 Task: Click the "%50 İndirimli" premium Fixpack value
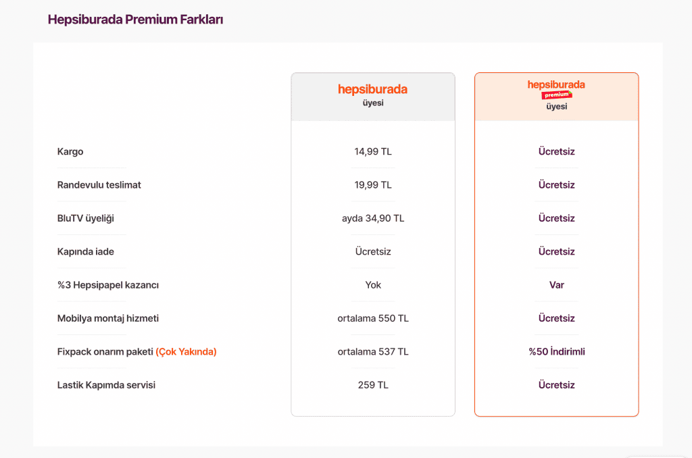click(557, 352)
